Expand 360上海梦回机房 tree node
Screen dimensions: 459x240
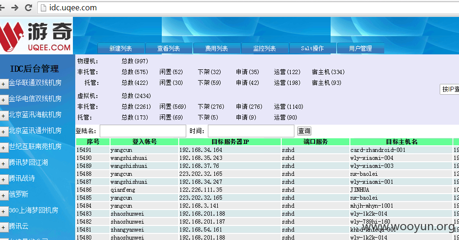(3, 211)
